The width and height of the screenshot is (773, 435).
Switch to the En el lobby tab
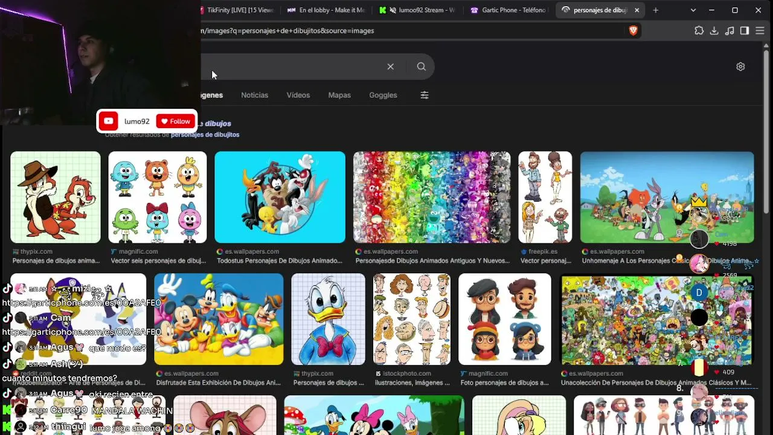[x=327, y=10]
